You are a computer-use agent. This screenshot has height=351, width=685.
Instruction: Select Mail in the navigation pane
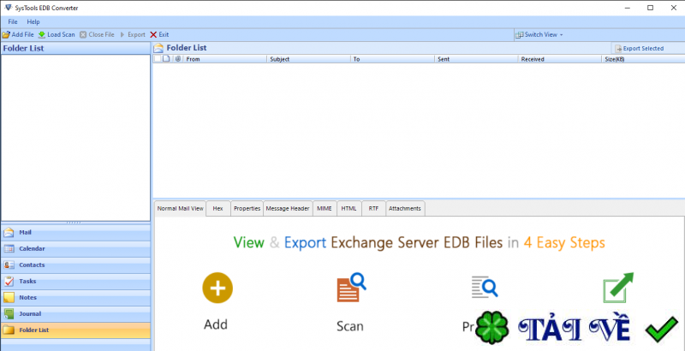[x=26, y=232]
